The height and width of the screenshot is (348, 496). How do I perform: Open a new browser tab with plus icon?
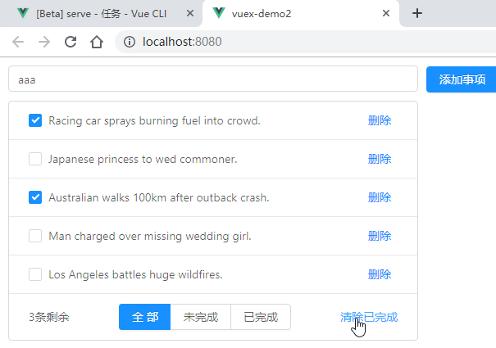(x=417, y=13)
